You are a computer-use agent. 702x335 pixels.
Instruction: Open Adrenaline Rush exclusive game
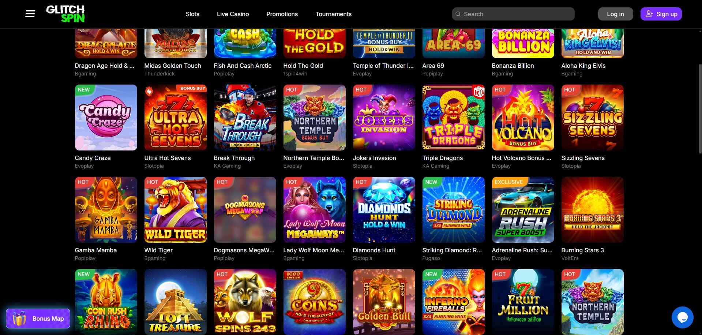[523, 210]
